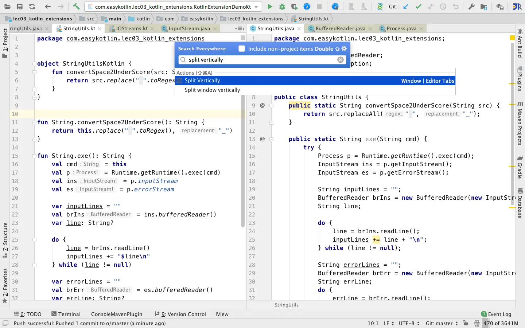Click the Stop square icon
Screen dimensions: 525x328
point(319,7)
